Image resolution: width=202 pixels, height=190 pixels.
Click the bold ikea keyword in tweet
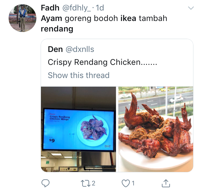pos(128,18)
